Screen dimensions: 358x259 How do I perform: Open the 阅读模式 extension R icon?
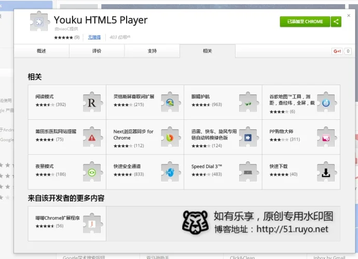point(92,102)
